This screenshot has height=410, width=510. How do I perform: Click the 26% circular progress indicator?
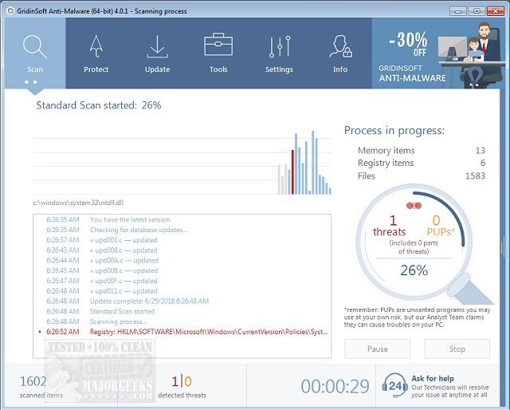pos(414,270)
